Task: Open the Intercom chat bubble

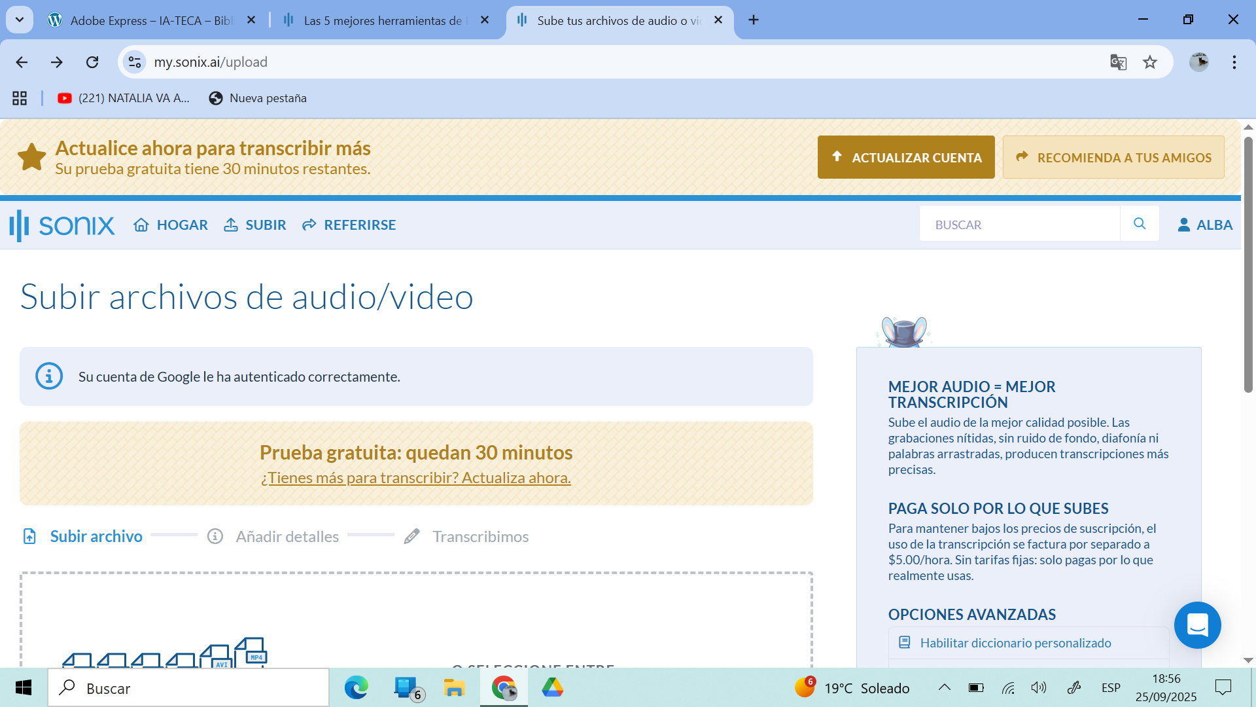Action: coord(1197,625)
